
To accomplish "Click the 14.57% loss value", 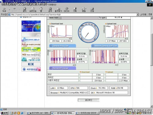I will pyautogui.click(x=82, y=62).
